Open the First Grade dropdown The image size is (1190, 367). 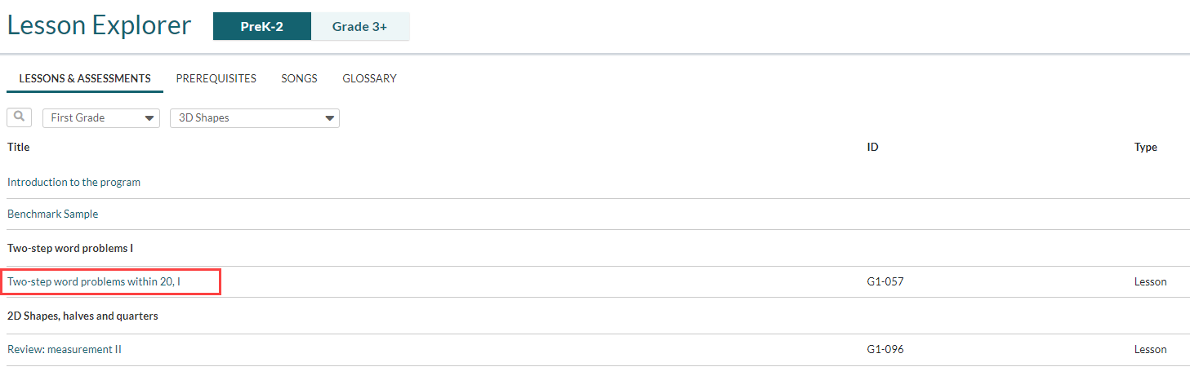(x=101, y=118)
